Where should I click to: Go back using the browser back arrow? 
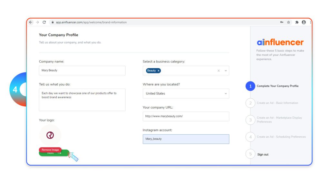(x=31, y=22)
